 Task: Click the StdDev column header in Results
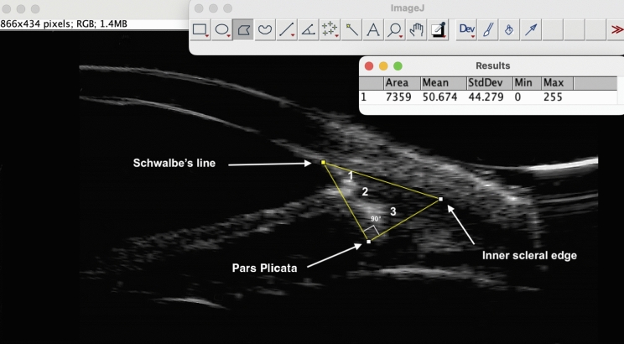(490, 83)
